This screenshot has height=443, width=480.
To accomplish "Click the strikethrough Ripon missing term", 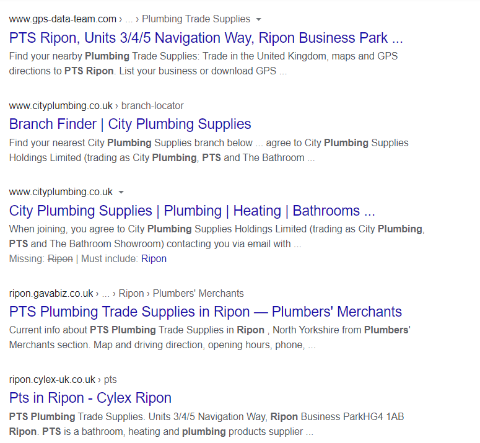I will click(60, 259).
